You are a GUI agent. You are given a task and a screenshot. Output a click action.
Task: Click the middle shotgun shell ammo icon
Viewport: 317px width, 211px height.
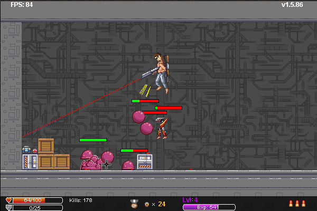click(x=297, y=204)
